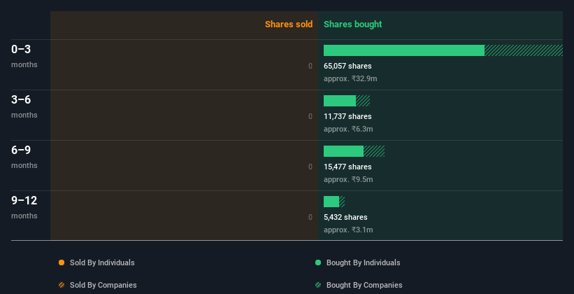This screenshot has height=294, width=574.
Task: Click the 15,477 shares value
Action: tap(347, 167)
